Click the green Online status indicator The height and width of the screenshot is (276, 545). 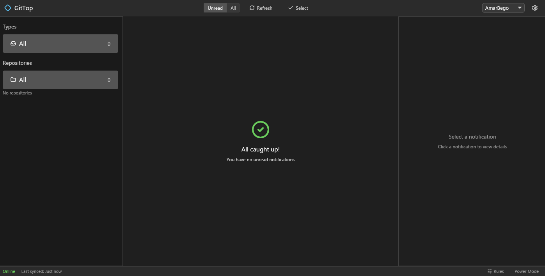pyautogui.click(x=9, y=271)
